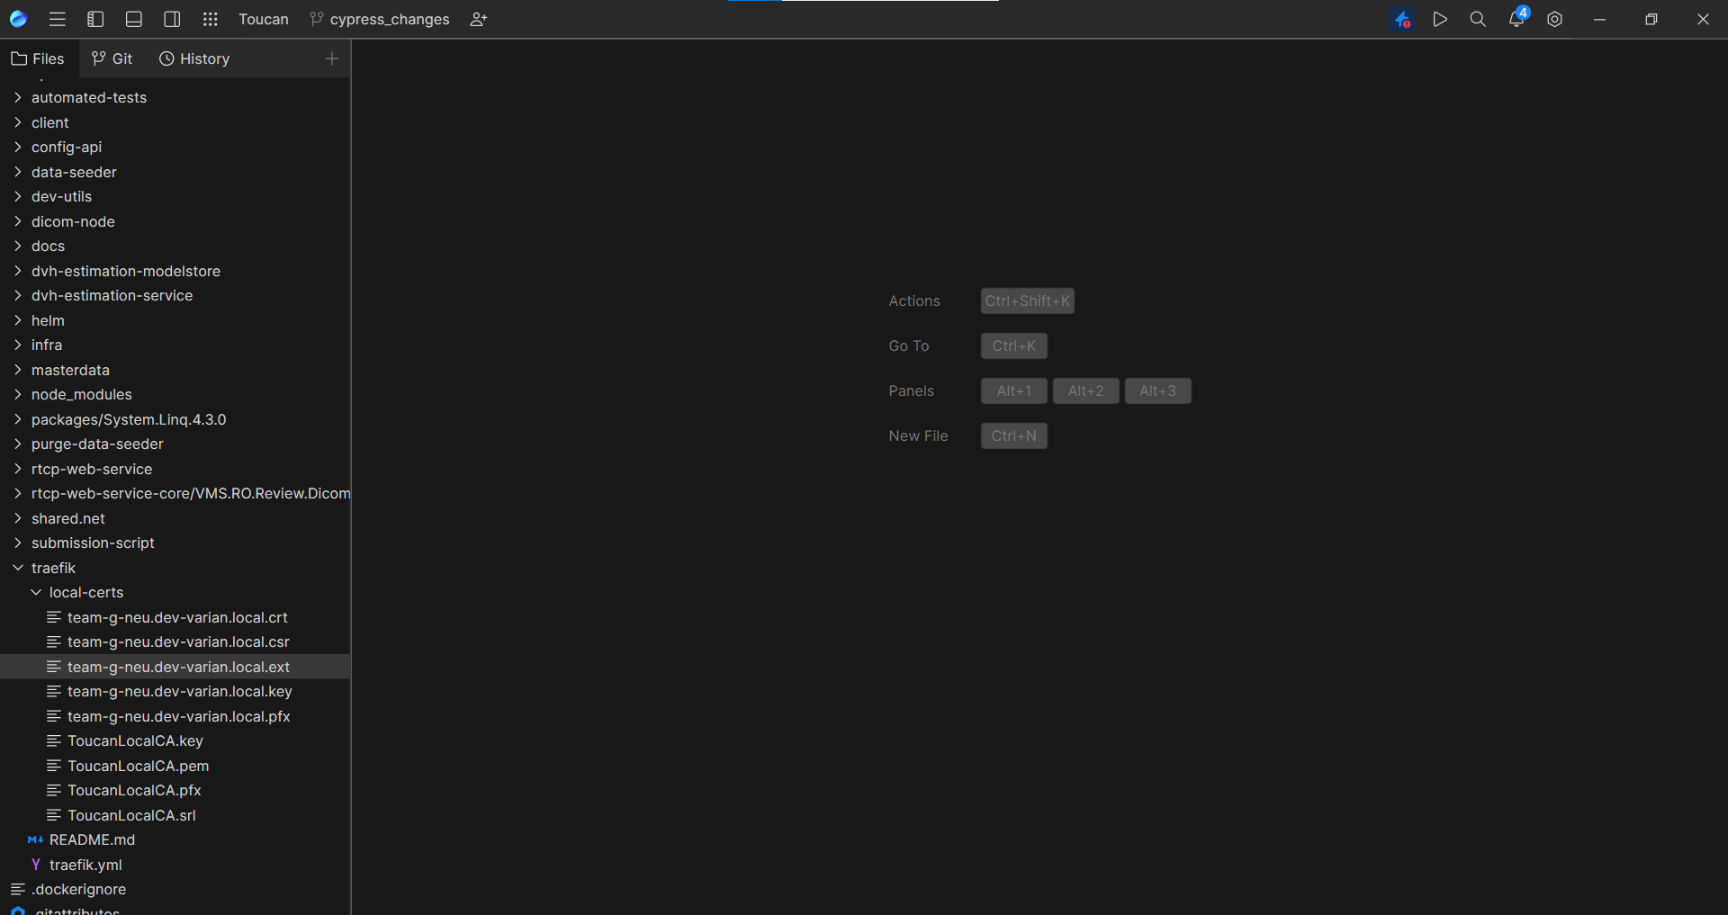1728x915 pixels.
Task: Open the README.md file
Action: (91, 839)
